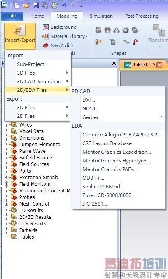Image resolution: width=168 pixels, height=279 pixels.
Task: Switch to the Simulation ribbon tab
Action: tap(101, 16)
